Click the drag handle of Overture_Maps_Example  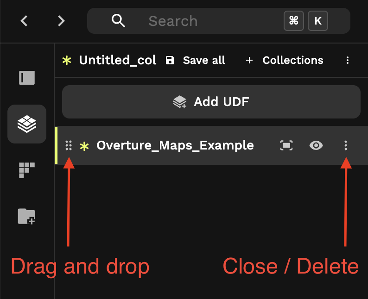[69, 145]
